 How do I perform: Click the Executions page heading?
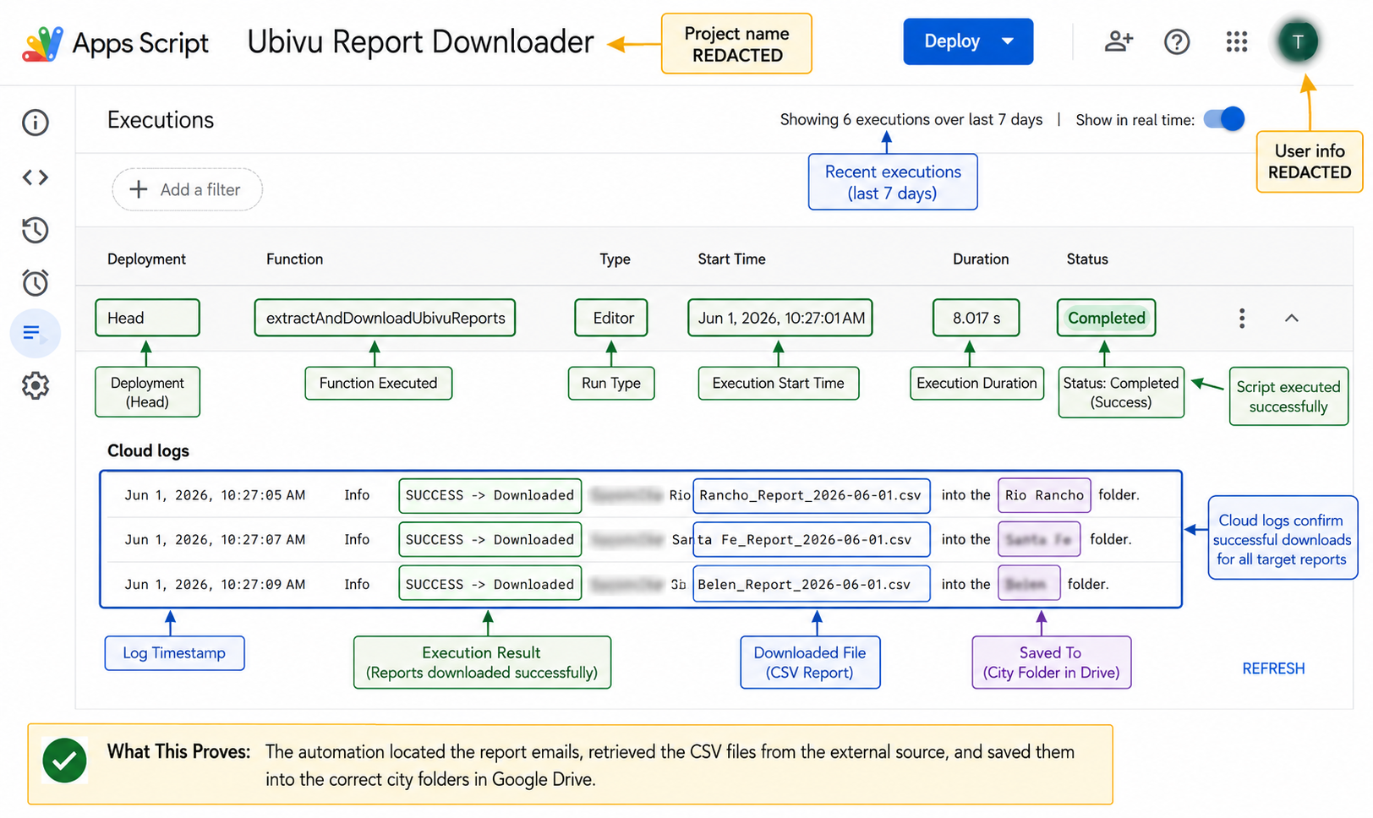161,120
